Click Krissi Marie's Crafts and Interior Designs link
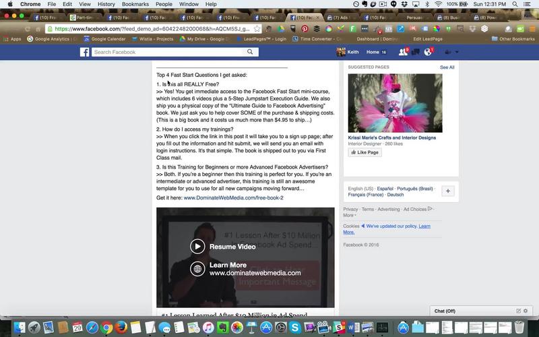The height and width of the screenshot is (337, 539). point(392,137)
